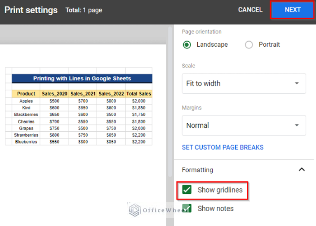Image resolution: width=316 pixels, height=226 pixels.
Task: Click the Sales_2021 column header in preview
Action: (83, 94)
